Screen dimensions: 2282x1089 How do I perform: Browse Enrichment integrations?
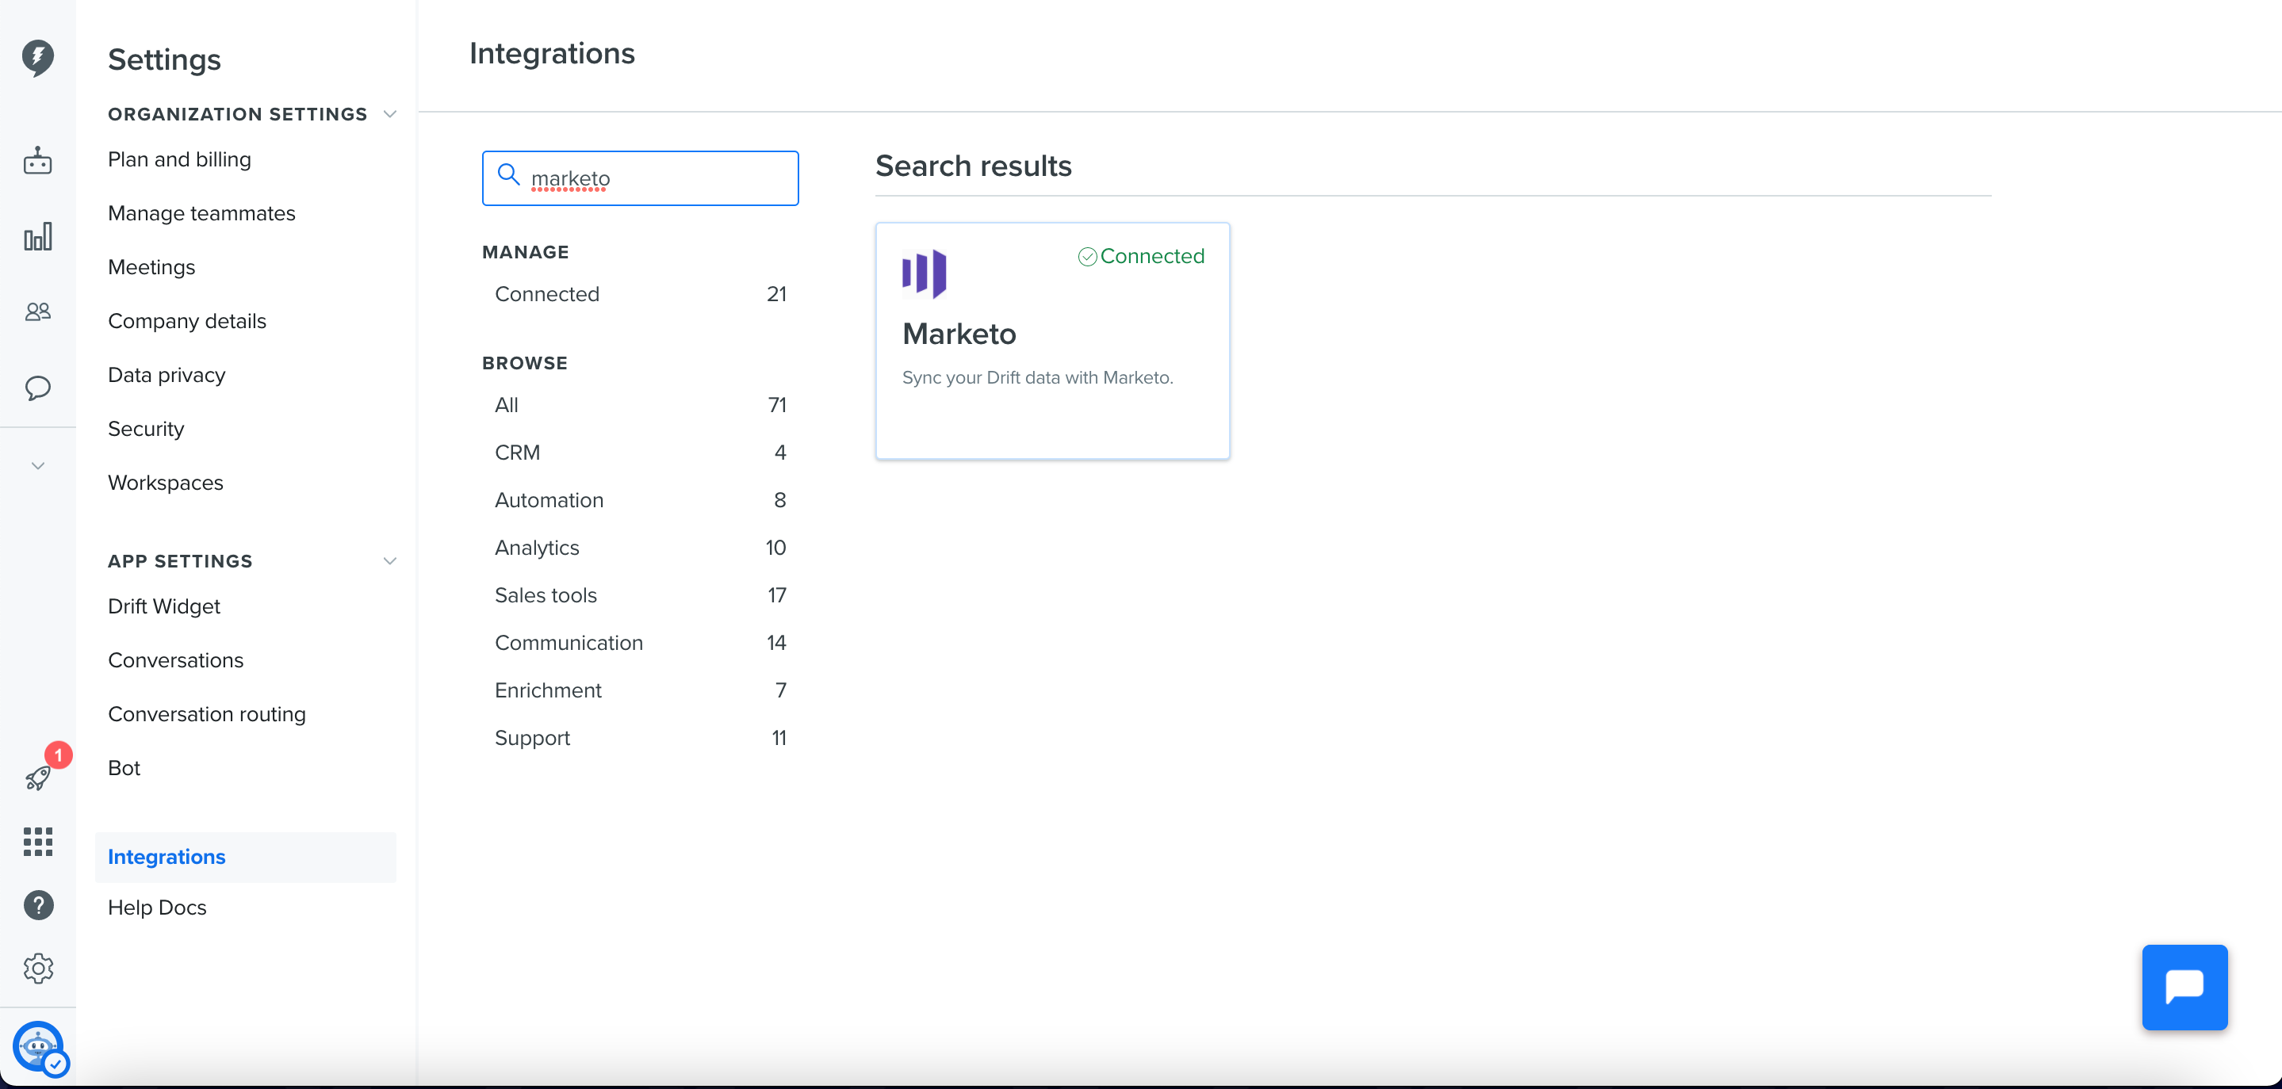641,690
